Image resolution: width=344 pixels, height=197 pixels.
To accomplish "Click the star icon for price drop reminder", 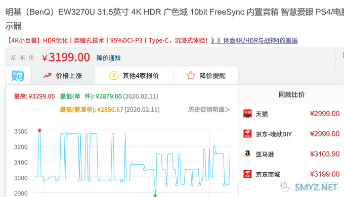I will tap(191, 76).
